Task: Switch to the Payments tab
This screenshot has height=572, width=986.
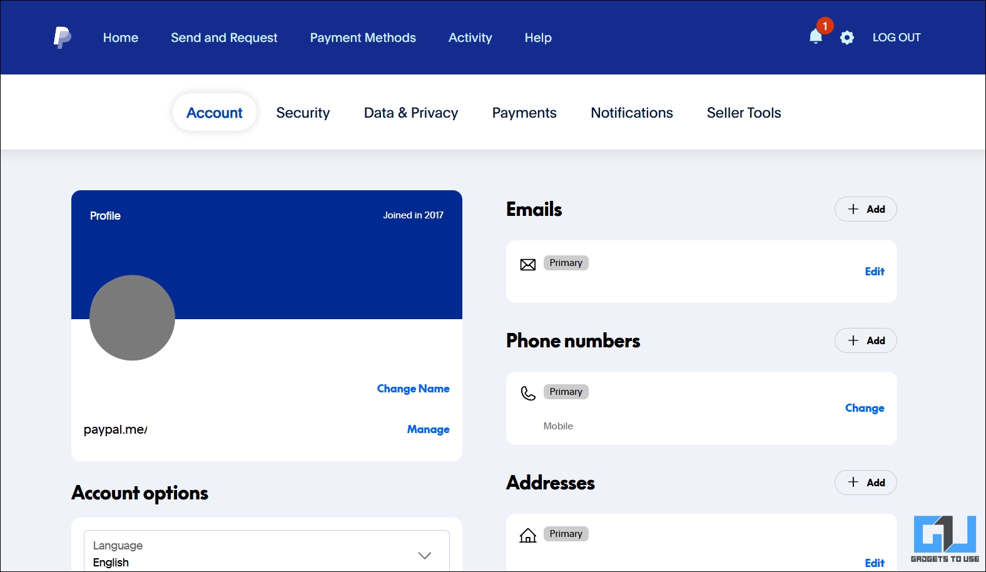Action: (x=524, y=113)
